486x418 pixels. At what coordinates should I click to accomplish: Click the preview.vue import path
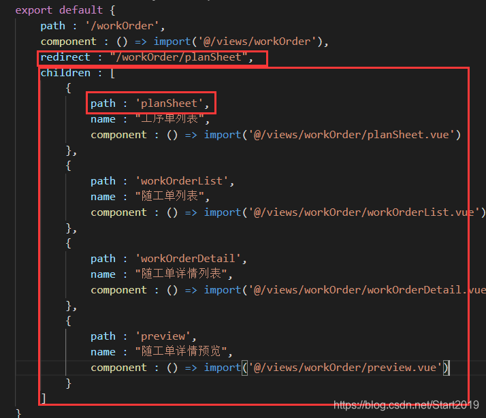(x=345, y=368)
